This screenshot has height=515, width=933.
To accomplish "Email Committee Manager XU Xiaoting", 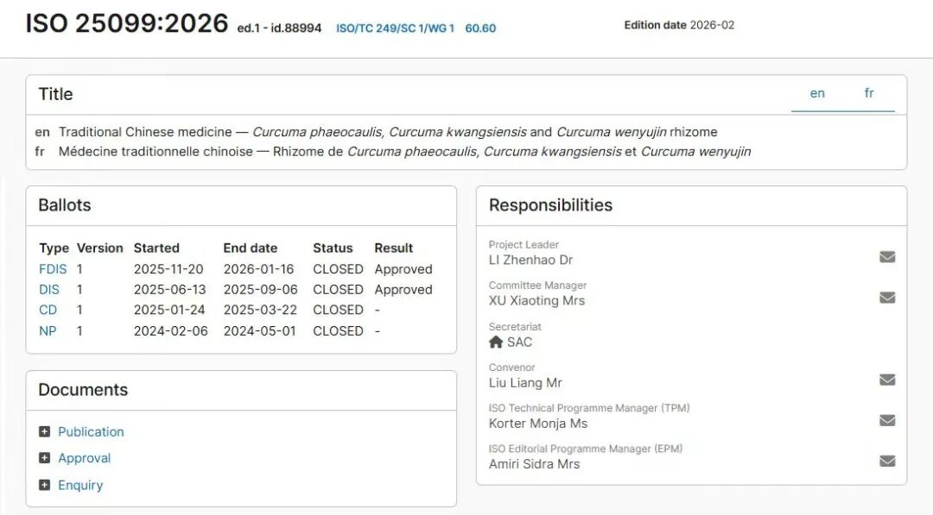I will pos(887,298).
